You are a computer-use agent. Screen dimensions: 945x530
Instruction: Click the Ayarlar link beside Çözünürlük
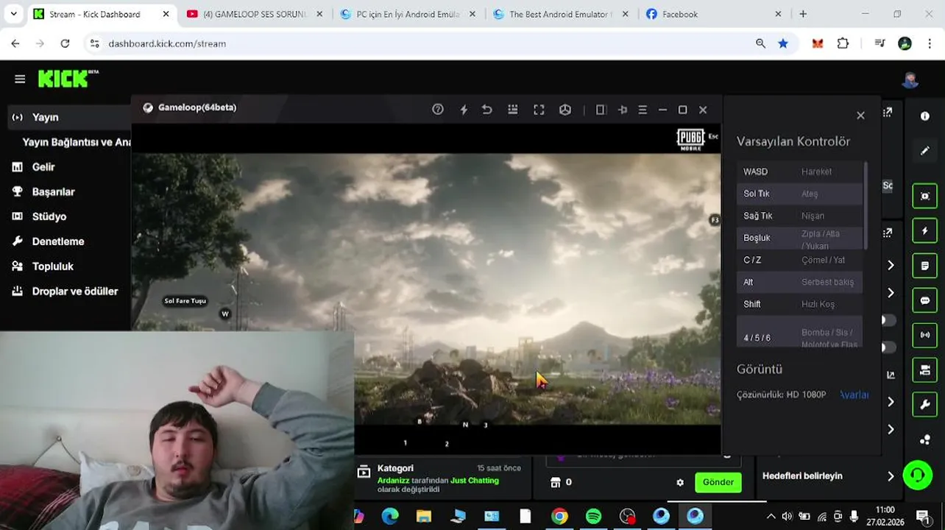[854, 395]
